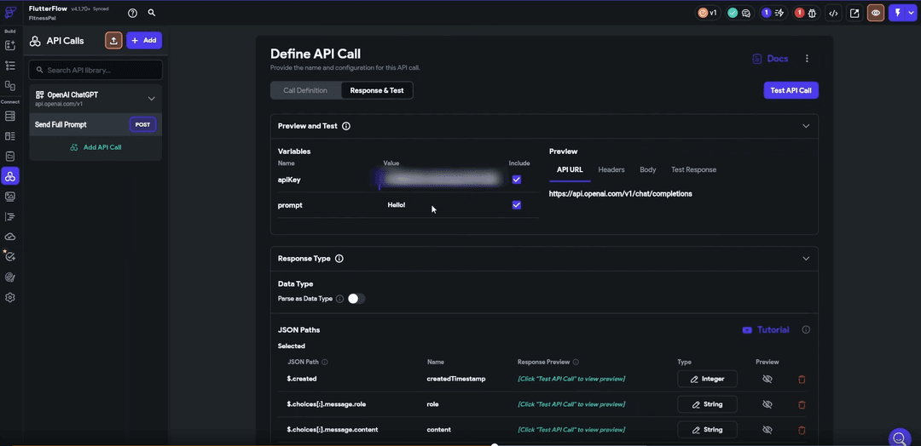Screen dimensions: 921x446
Task: Open the help question-mark icon
Action: click(x=133, y=12)
